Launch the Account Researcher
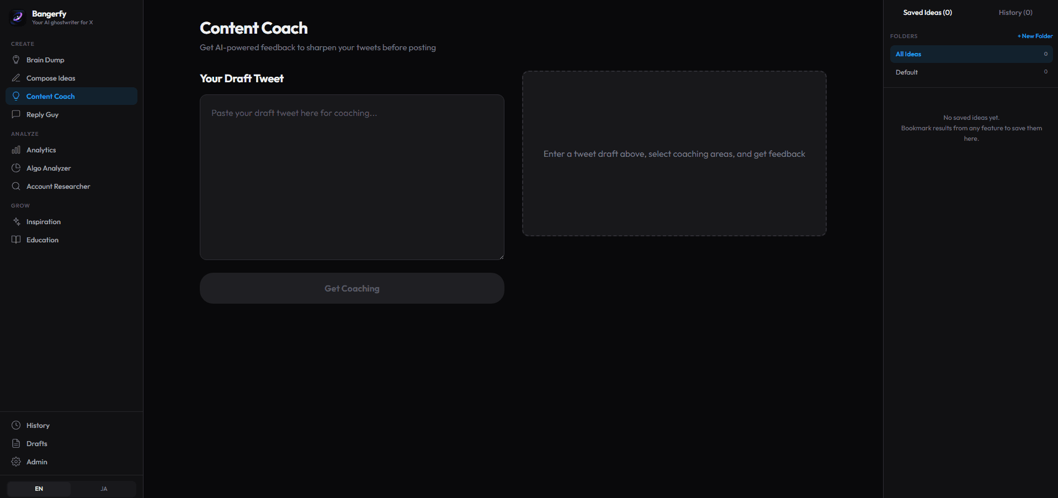Viewport: 1058px width, 498px height. [58, 186]
